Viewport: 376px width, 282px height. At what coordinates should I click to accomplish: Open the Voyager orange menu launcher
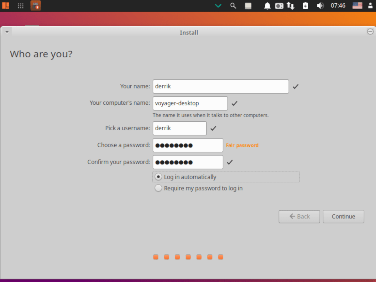6,6
